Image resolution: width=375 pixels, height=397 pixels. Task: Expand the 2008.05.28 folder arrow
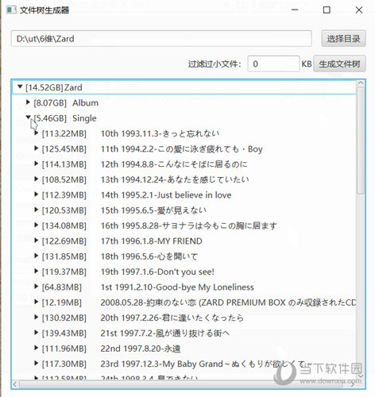coord(37,302)
